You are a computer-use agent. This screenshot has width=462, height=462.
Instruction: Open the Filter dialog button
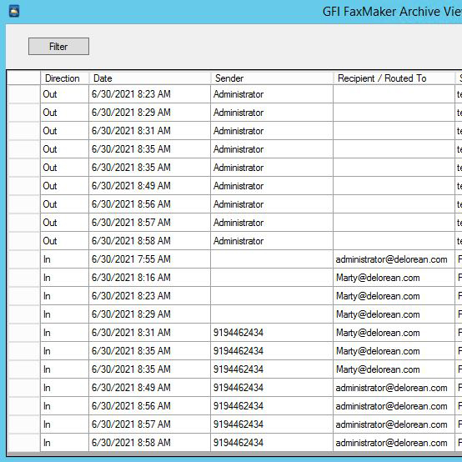pos(58,46)
